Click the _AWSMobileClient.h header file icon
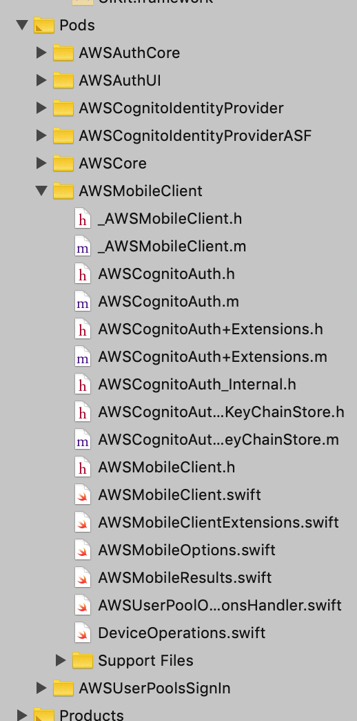This screenshot has width=357, height=721. [x=83, y=219]
